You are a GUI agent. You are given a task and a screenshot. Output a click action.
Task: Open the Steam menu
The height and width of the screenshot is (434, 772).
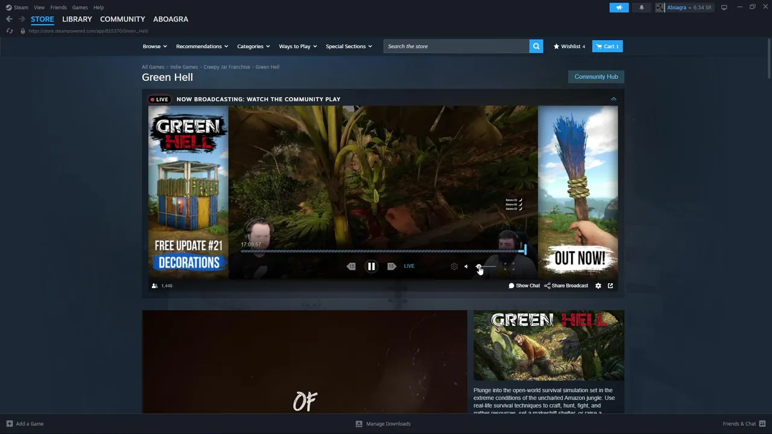click(17, 7)
